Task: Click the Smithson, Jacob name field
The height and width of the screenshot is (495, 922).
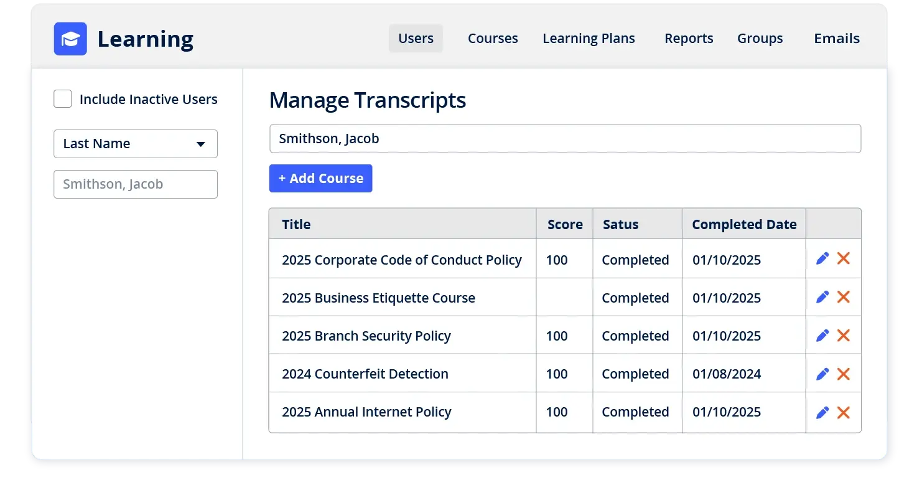Action: [565, 138]
